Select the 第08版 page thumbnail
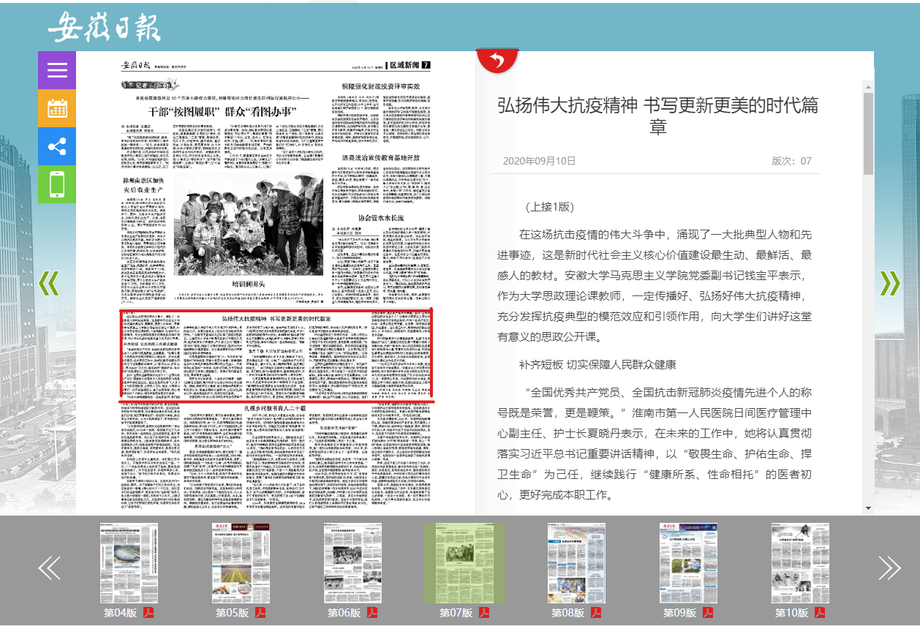Viewport: 920px width, 626px height. point(576,562)
